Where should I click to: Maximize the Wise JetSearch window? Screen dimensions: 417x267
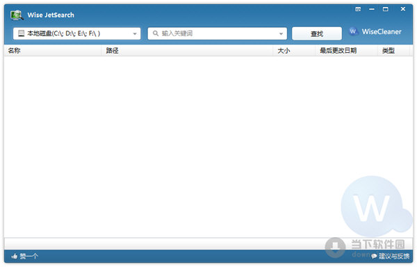tap(385, 9)
